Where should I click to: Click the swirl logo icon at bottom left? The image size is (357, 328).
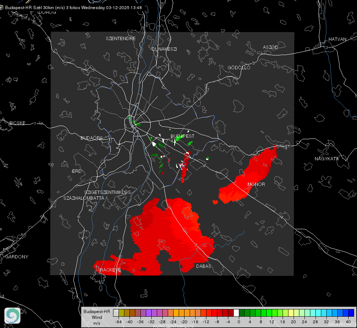coord(12,316)
